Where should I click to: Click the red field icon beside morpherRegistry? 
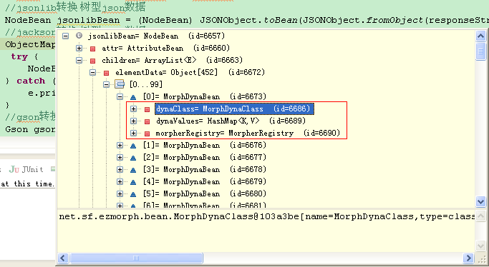tap(147, 133)
